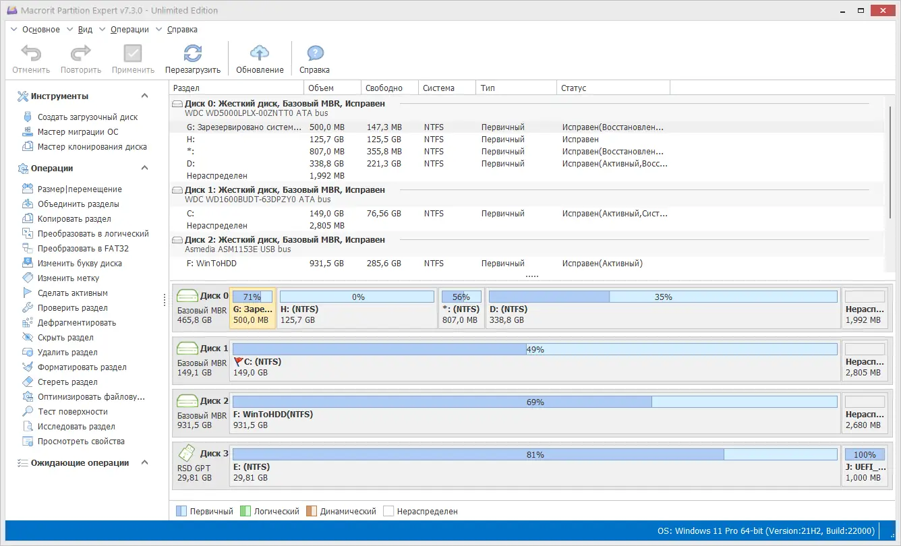Select Стереть раздел operation

(x=67, y=382)
